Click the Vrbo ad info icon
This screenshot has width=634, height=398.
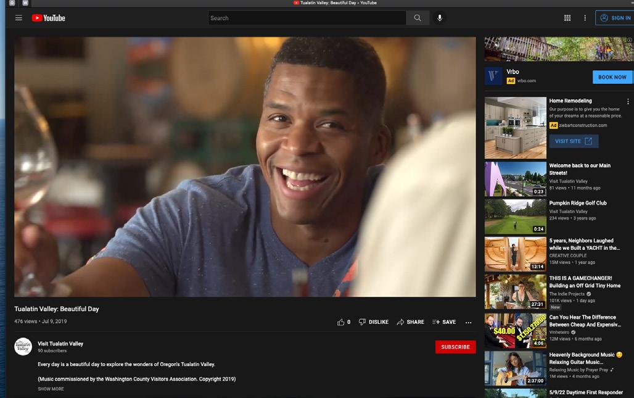[630, 39]
